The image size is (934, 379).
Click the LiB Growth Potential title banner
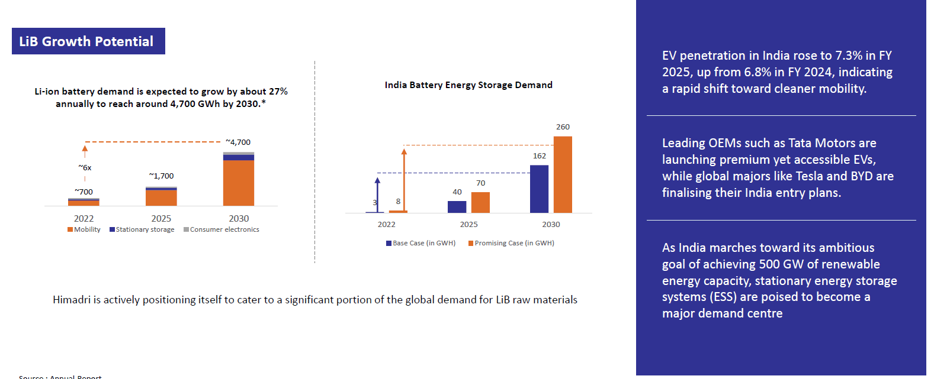coord(88,41)
